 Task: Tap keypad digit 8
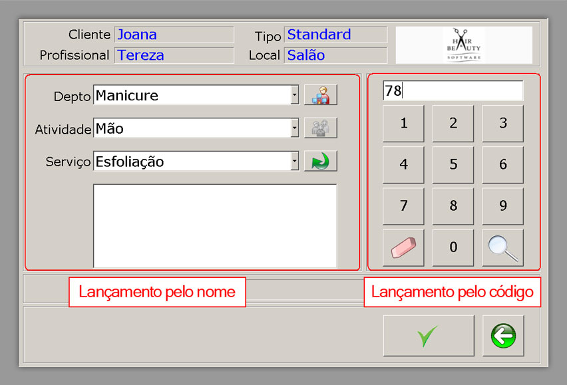[x=453, y=206]
